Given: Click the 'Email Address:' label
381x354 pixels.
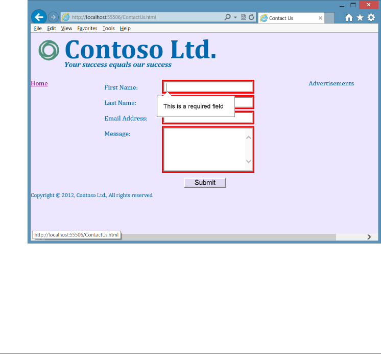Looking at the screenshot, I should (x=126, y=118).
